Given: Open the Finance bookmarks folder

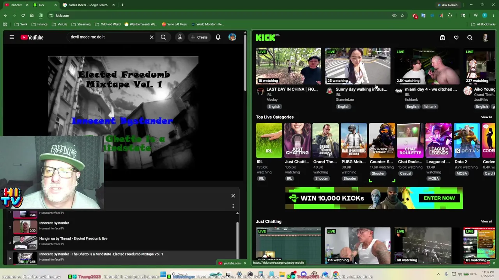Looking at the screenshot, I should click(39, 24).
